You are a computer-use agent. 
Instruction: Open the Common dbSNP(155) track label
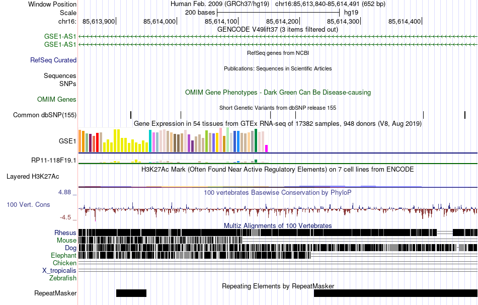pyautogui.click(x=45, y=115)
